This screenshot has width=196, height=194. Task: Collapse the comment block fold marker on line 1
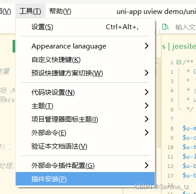click(x=179, y=62)
